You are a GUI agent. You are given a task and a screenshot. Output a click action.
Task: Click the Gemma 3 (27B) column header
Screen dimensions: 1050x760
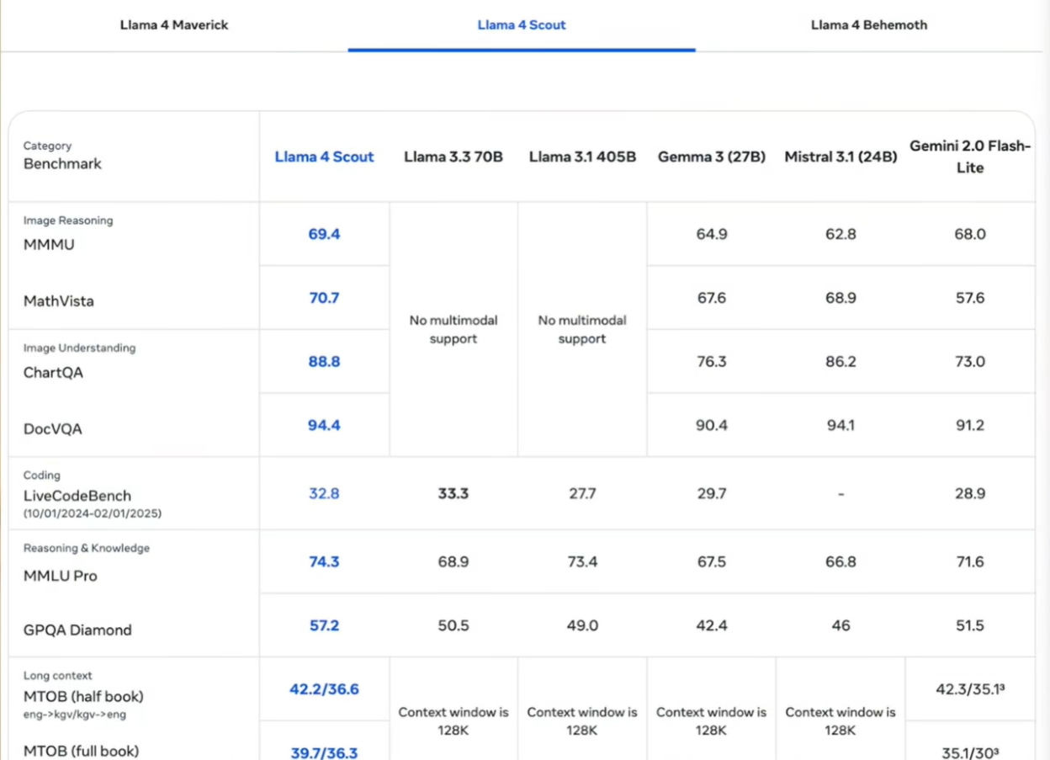pyautogui.click(x=712, y=157)
